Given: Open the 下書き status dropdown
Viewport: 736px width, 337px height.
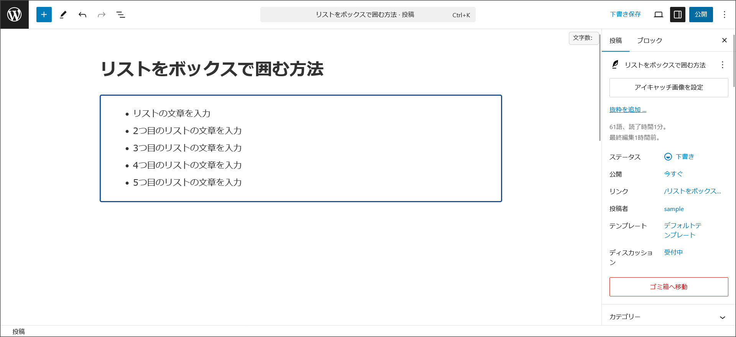Looking at the screenshot, I should click(x=680, y=157).
